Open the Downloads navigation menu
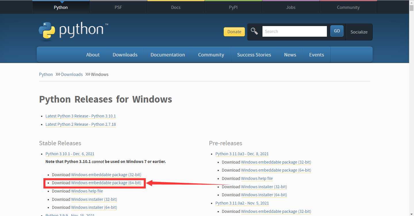Viewport: 414px width, 216px height. pyautogui.click(x=125, y=55)
